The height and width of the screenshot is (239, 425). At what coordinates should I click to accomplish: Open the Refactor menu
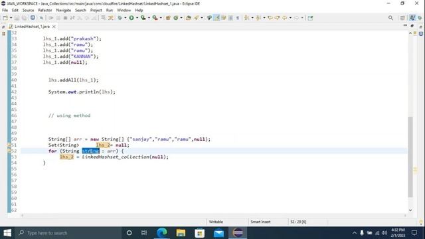(x=44, y=10)
